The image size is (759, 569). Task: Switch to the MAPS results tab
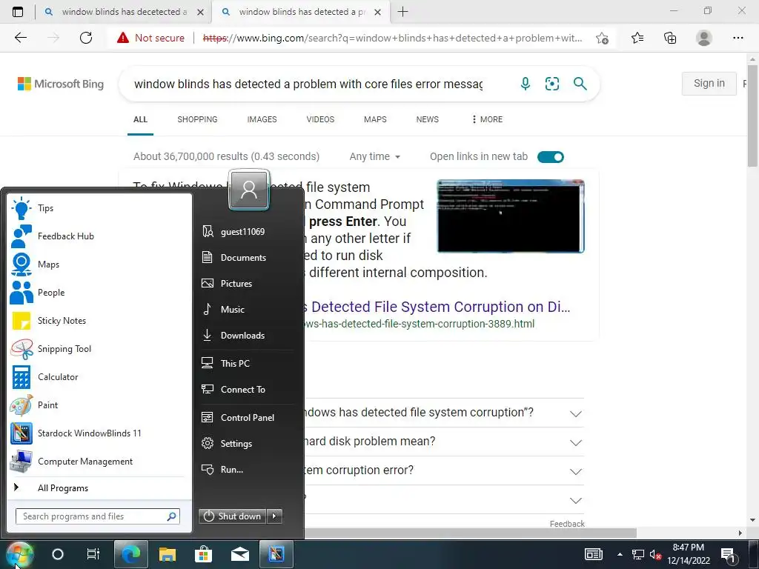375,119
